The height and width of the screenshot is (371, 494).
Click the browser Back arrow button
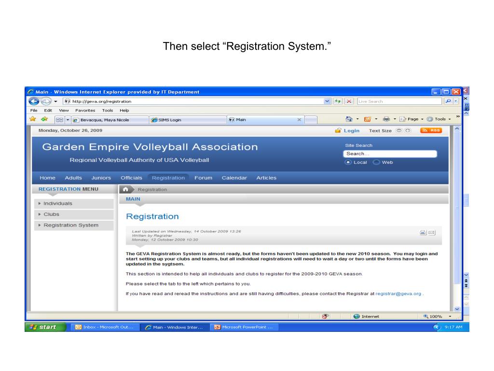click(x=34, y=101)
